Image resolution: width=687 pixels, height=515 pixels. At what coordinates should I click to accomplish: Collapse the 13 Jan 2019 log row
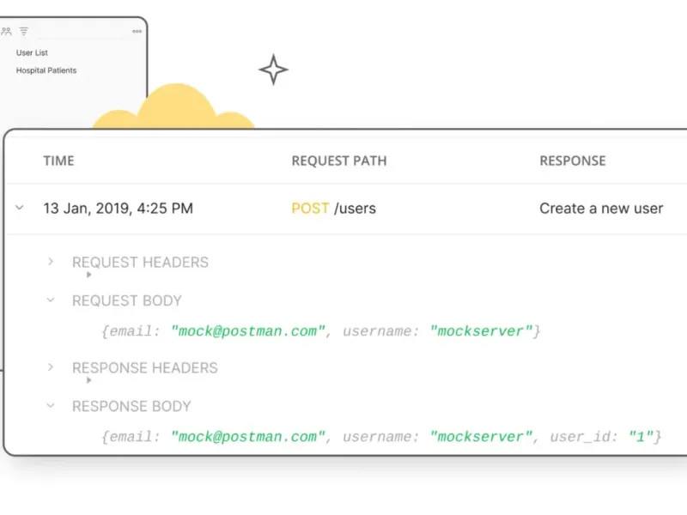[19, 208]
